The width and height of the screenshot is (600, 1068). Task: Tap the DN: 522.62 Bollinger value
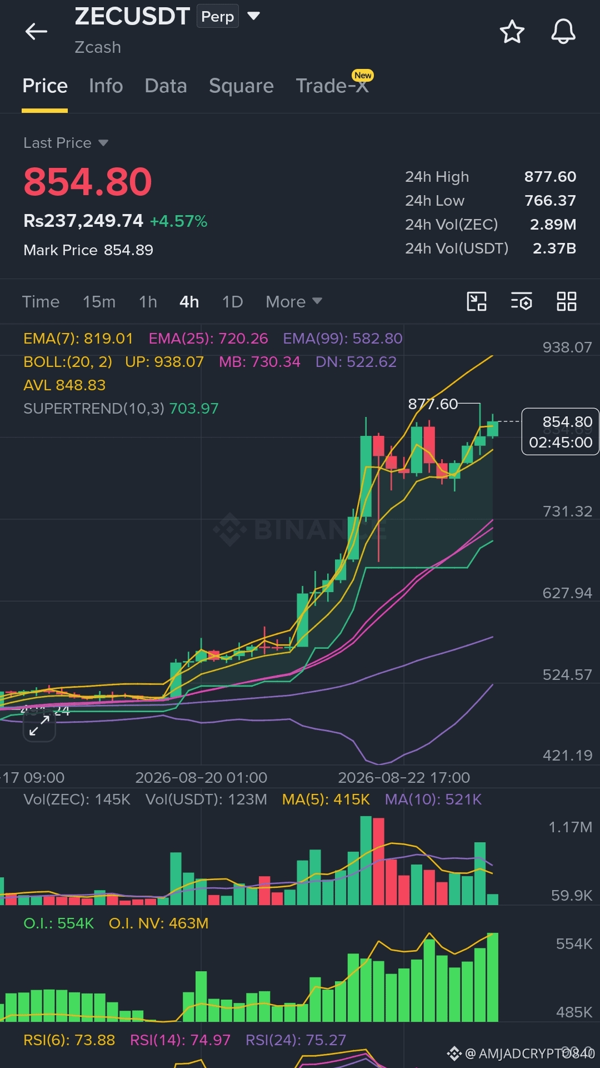tap(356, 361)
